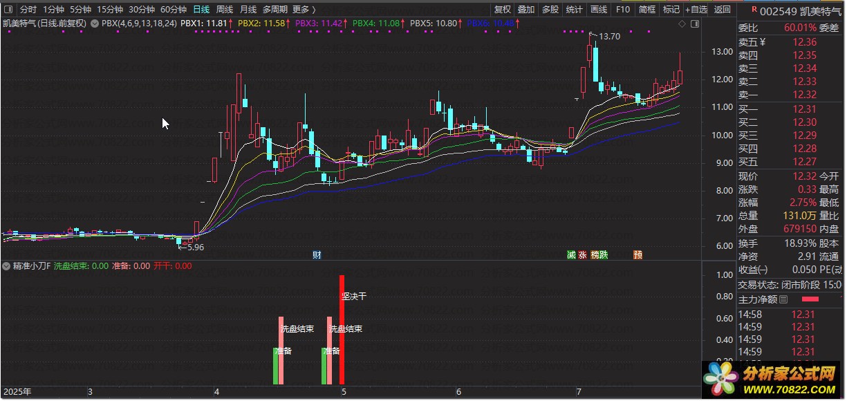Click the 14:58 trade tick row
The image size is (847, 401).
point(791,315)
